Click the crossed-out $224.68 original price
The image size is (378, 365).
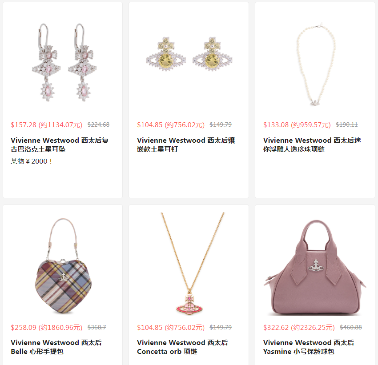point(98,124)
